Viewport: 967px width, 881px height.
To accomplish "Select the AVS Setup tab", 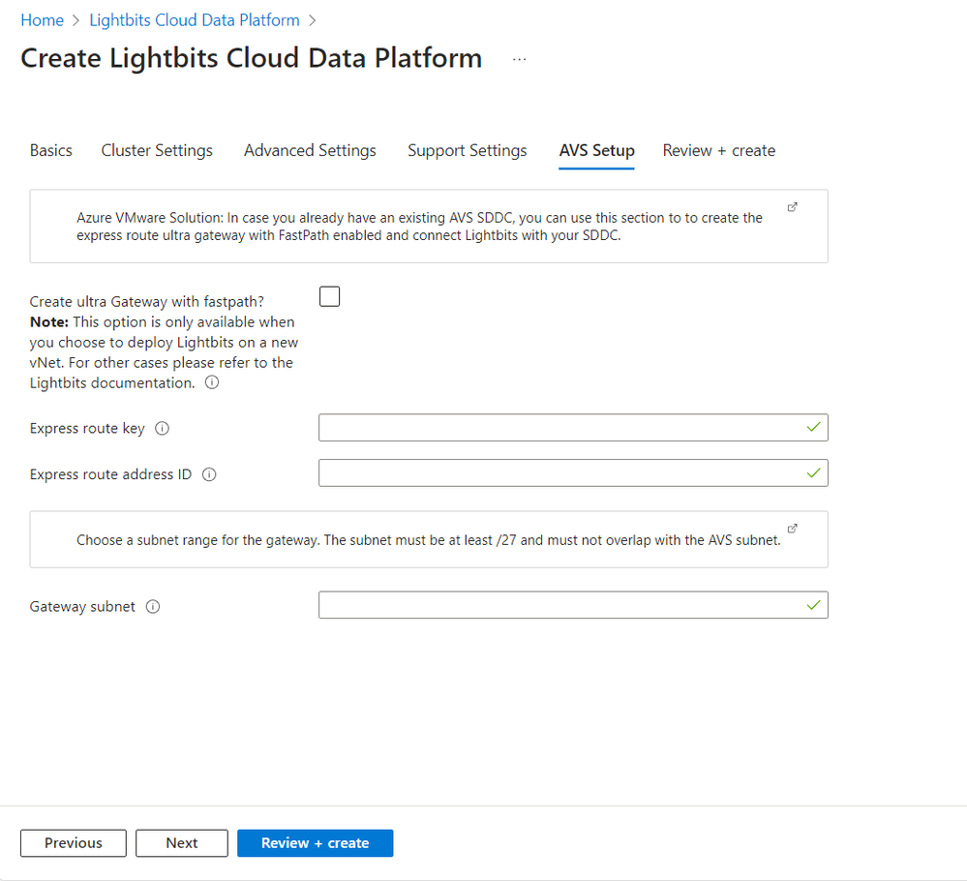I will pos(596,150).
